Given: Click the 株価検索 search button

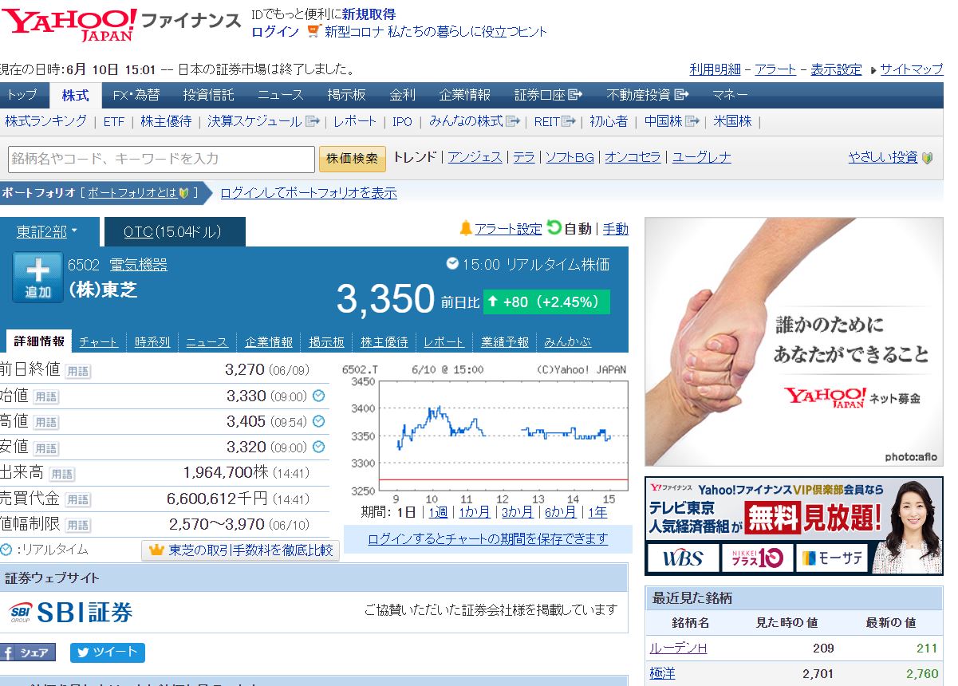Looking at the screenshot, I should (351, 159).
